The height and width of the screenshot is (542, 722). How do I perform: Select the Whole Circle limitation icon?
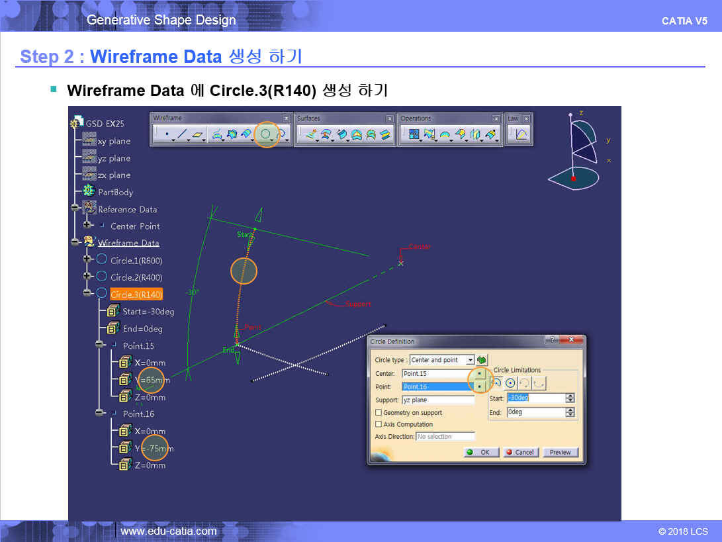[510, 383]
